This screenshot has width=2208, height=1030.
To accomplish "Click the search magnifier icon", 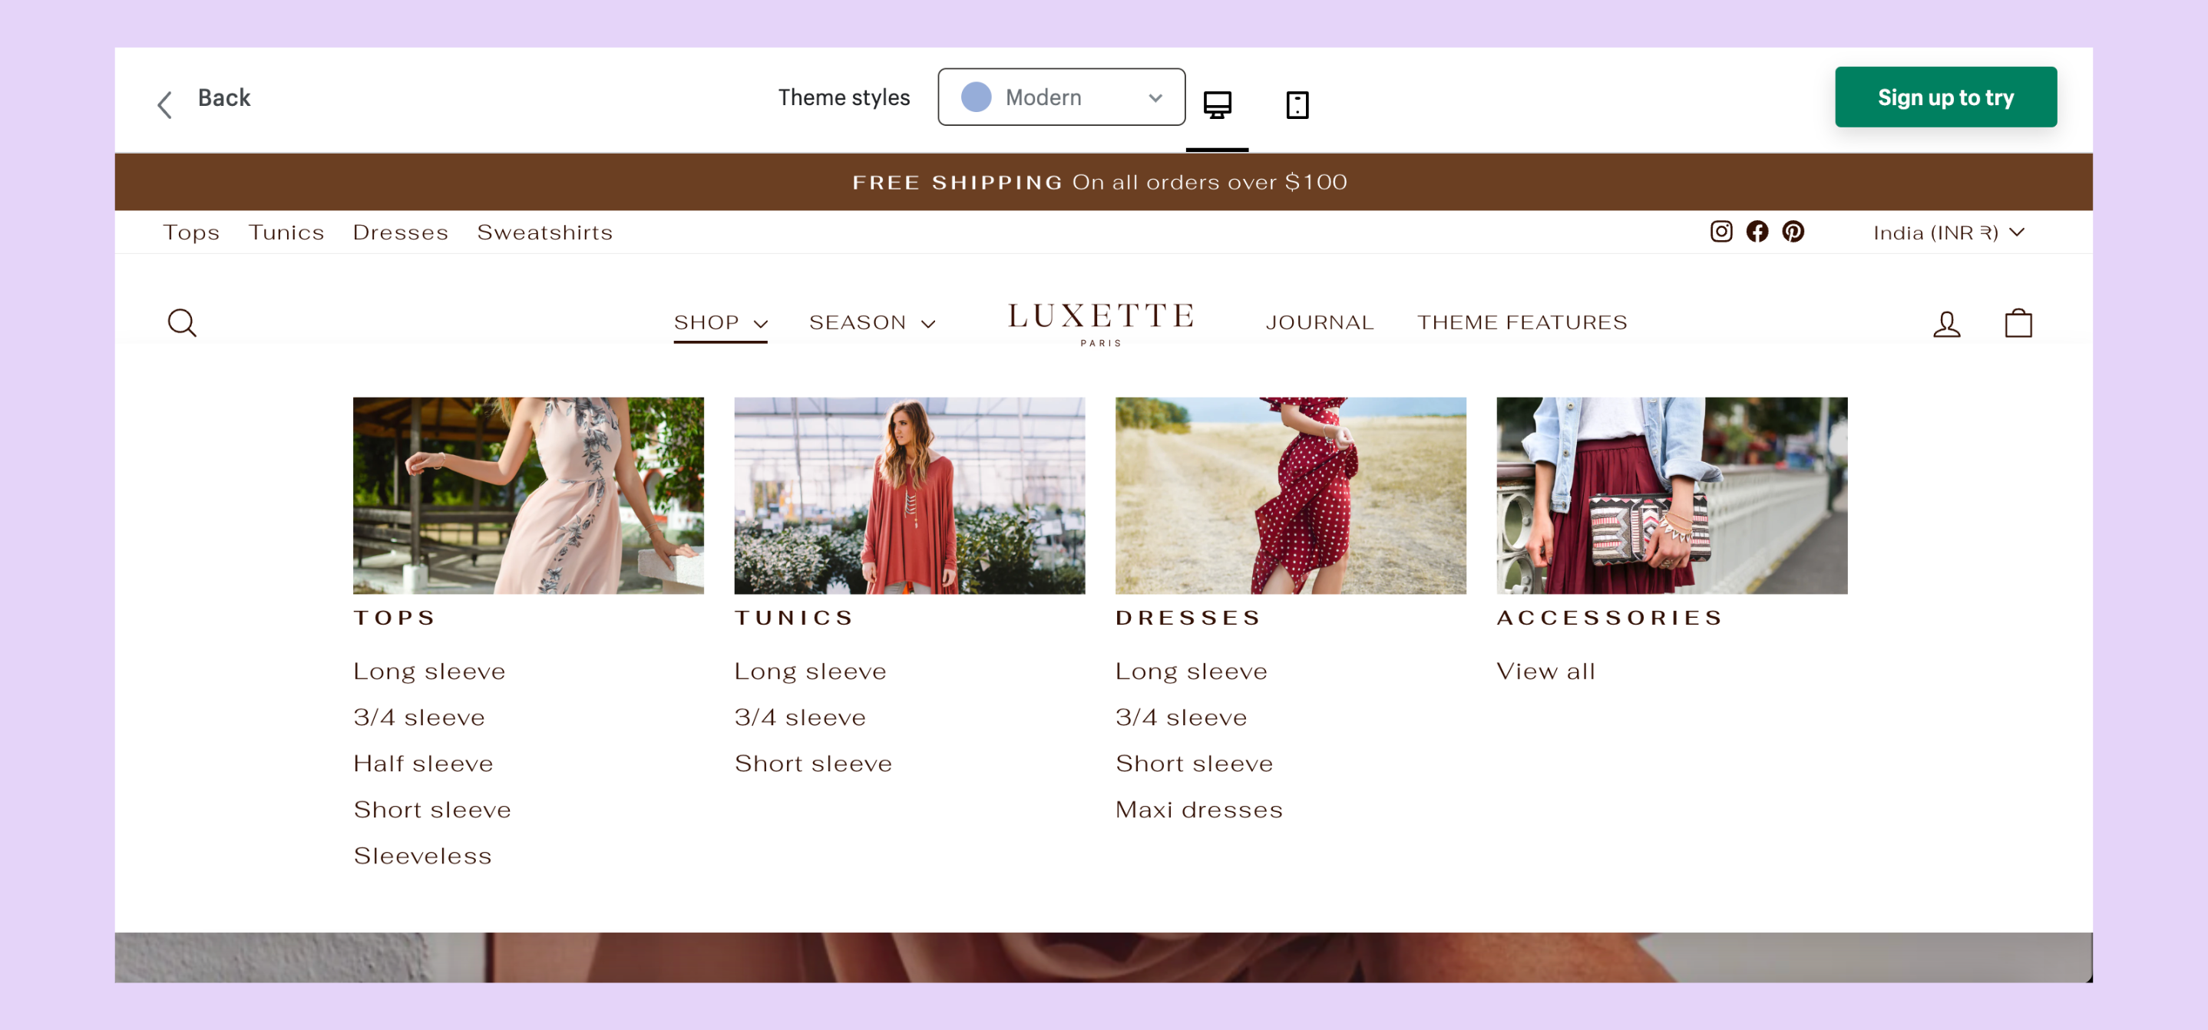I will pos(182,323).
